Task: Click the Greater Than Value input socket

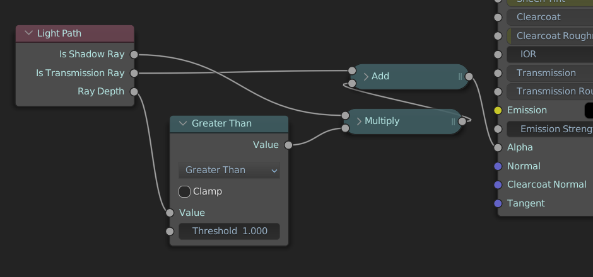Action: pos(170,213)
